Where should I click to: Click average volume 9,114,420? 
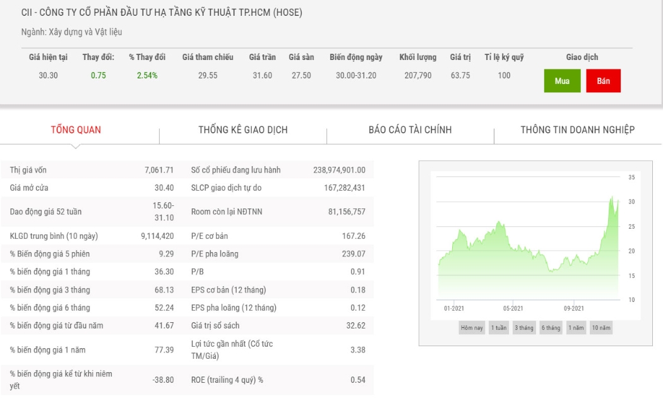[157, 236]
